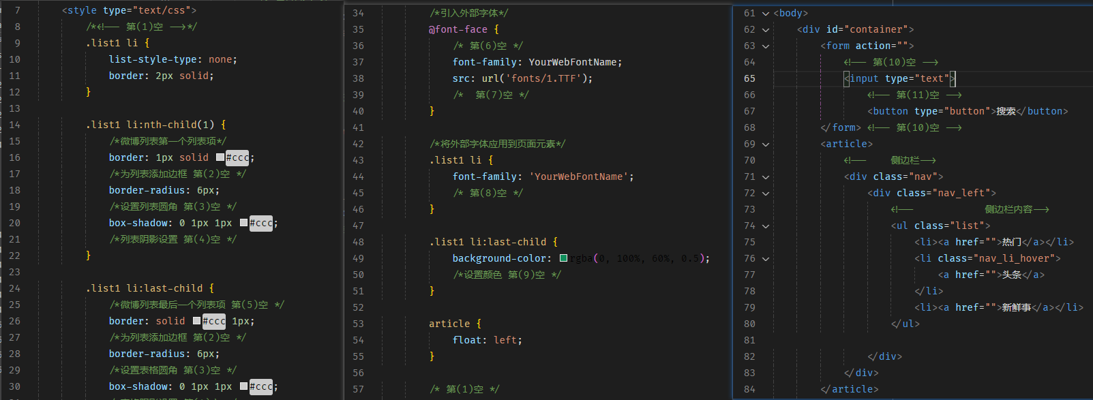Screen dimensions: 1093x400
Task: Click line number 13 in the left pane
Action: click(x=14, y=108)
